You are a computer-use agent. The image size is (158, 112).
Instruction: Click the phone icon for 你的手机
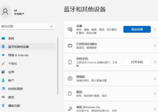click(70, 62)
